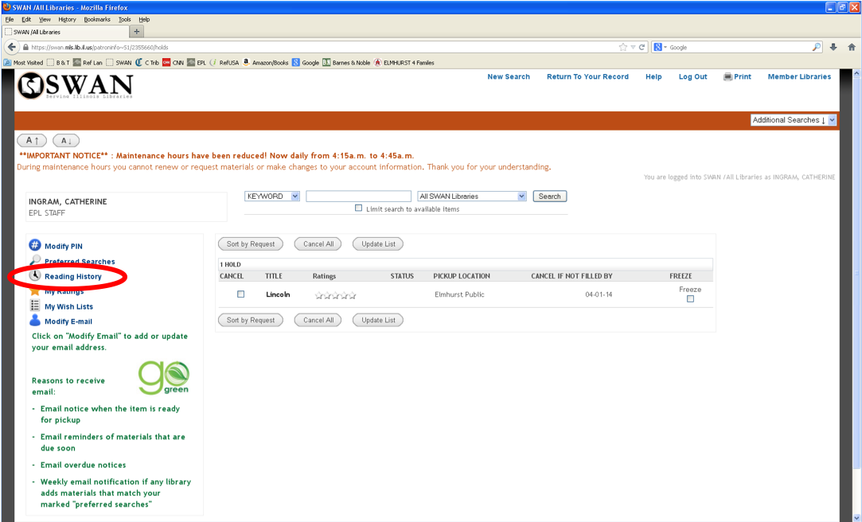This screenshot has height=522, width=862.
Task: Open the KEYWORD search type dropdown
Action: click(272, 197)
